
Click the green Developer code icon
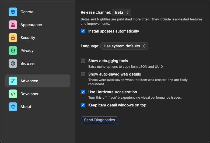click(x=13, y=94)
